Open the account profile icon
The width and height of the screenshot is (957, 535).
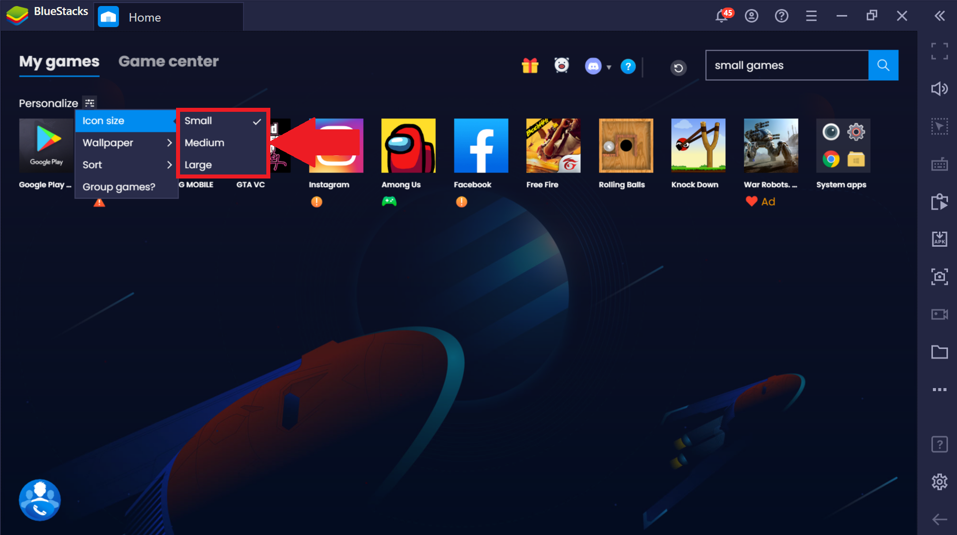[751, 16]
